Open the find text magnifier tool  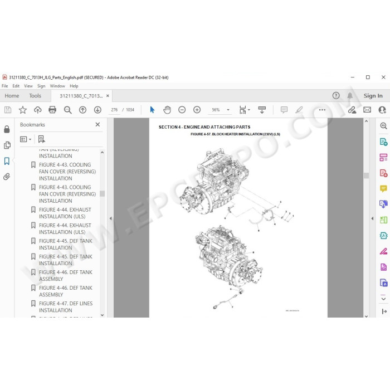click(x=67, y=110)
